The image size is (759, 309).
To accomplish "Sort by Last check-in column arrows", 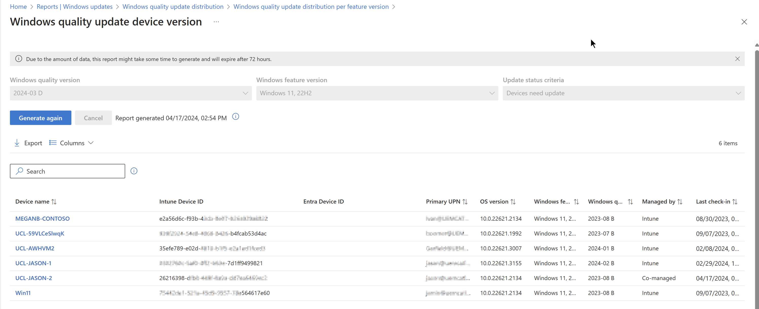I will tap(735, 202).
